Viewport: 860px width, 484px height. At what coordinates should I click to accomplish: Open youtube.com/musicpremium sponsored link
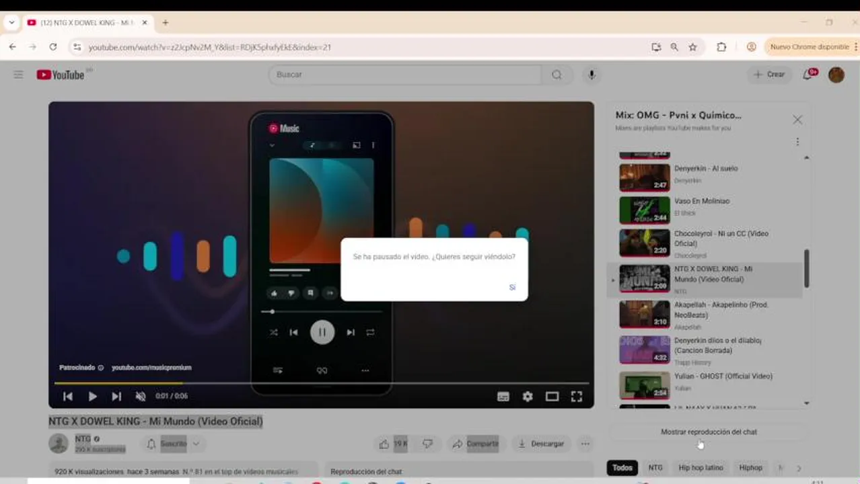click(x=151, y=368)
